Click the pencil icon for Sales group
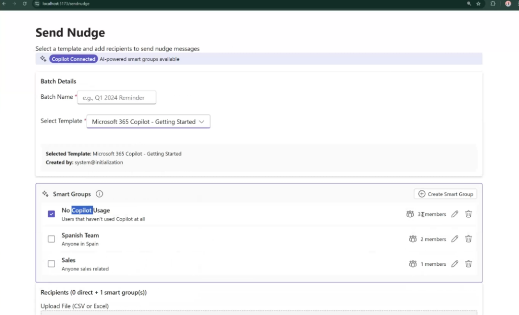 click(455, 264)
